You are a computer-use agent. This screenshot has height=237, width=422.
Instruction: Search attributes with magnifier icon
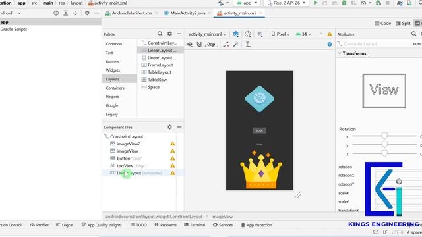pos(413,34)
